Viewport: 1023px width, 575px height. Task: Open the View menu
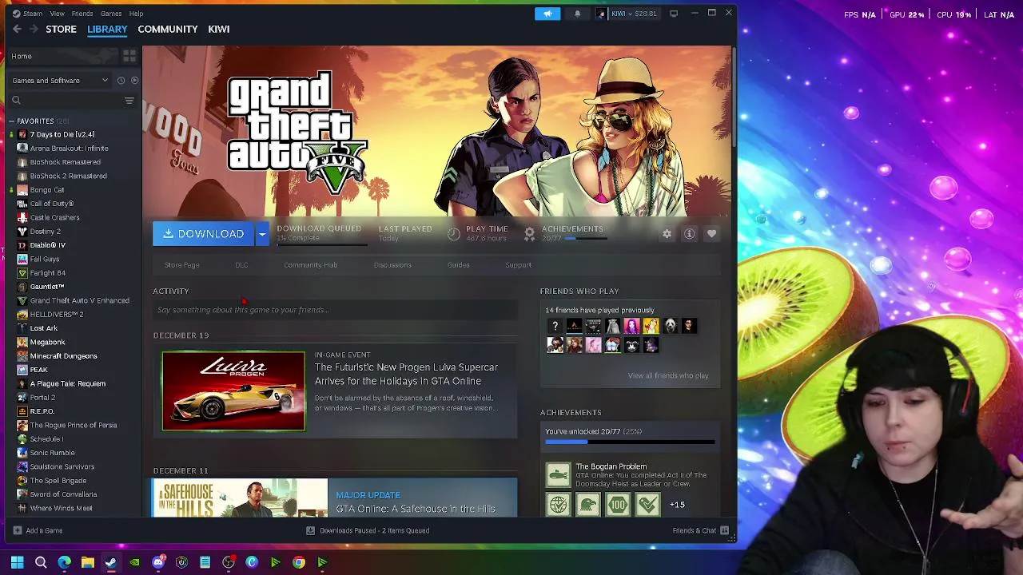(x=58, y=14)
